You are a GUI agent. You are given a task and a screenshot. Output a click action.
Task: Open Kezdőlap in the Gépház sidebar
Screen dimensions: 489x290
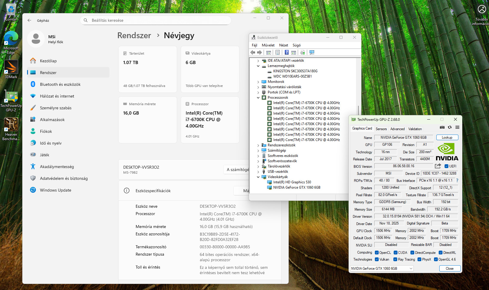pos(68,61)
